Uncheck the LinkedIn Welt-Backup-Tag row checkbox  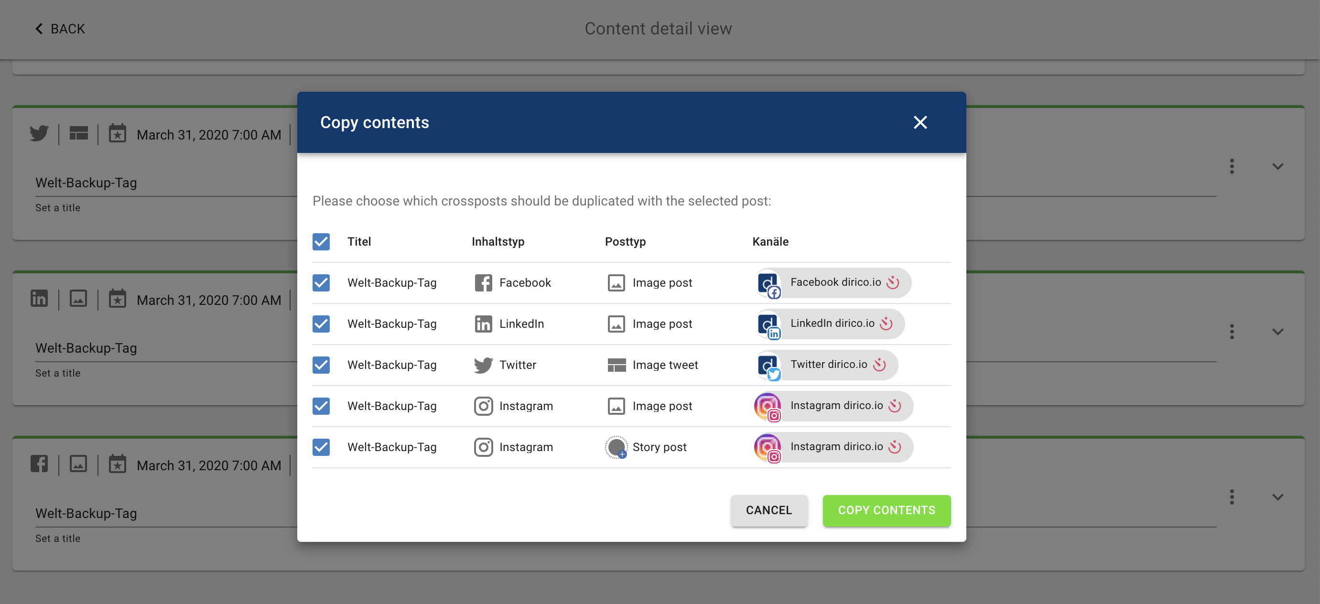pyautogui.click(x=321, y=324)
